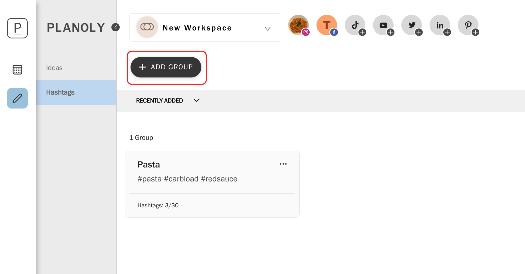Select the Instagram pasta account avatar
This screenshot has width=525, height=274.
[x=298, y=25]
